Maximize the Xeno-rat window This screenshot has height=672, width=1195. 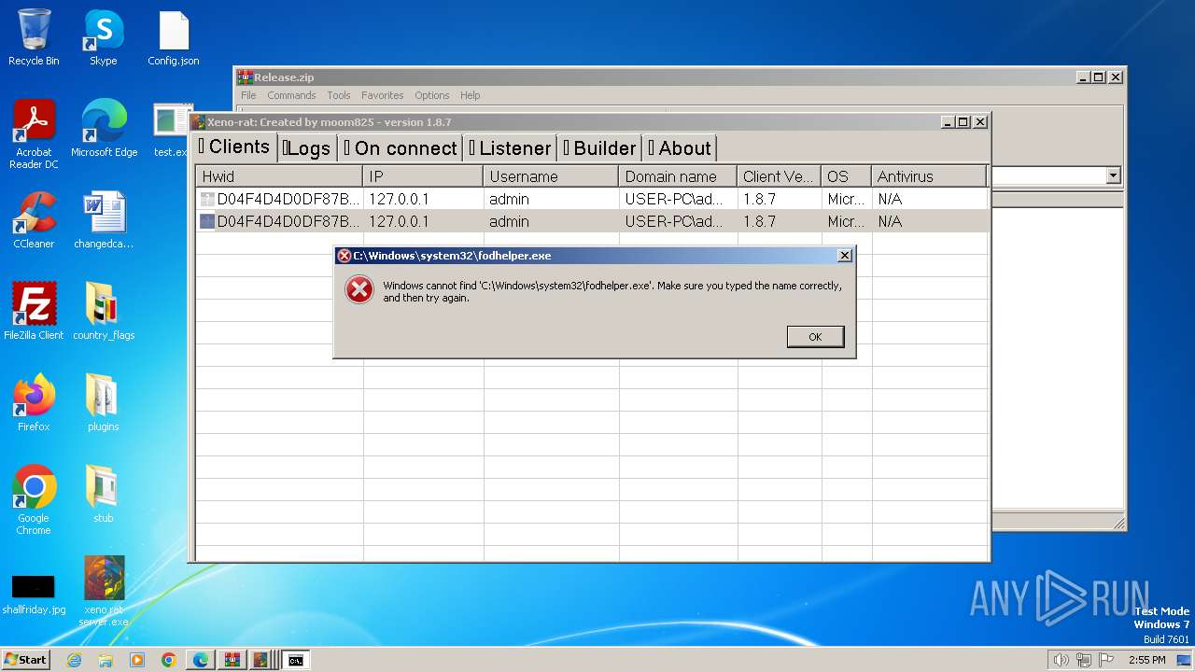963,122
